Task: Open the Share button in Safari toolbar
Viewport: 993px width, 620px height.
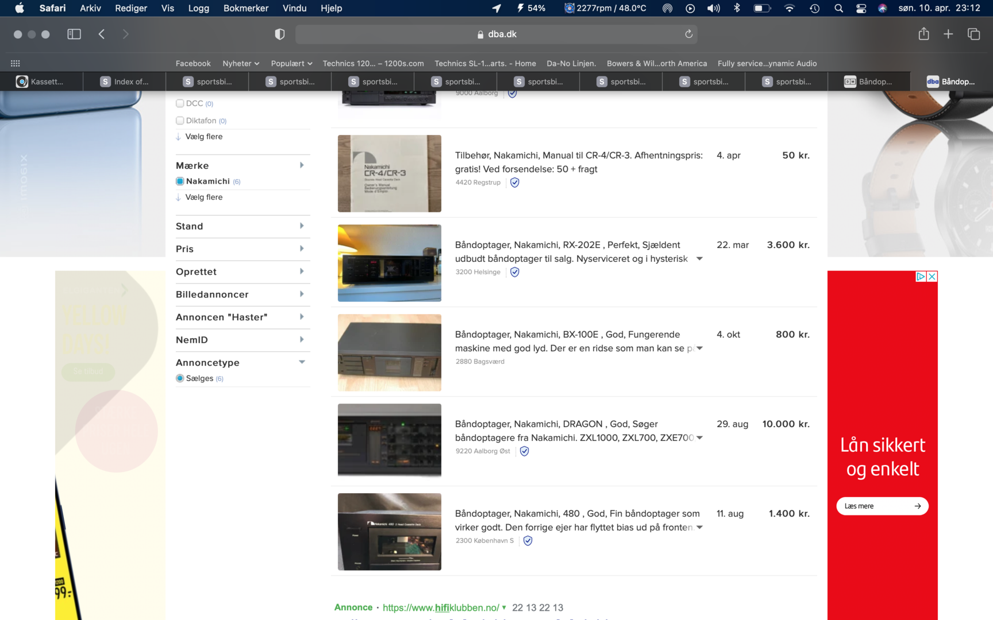Action: click(x=923, y=34)
